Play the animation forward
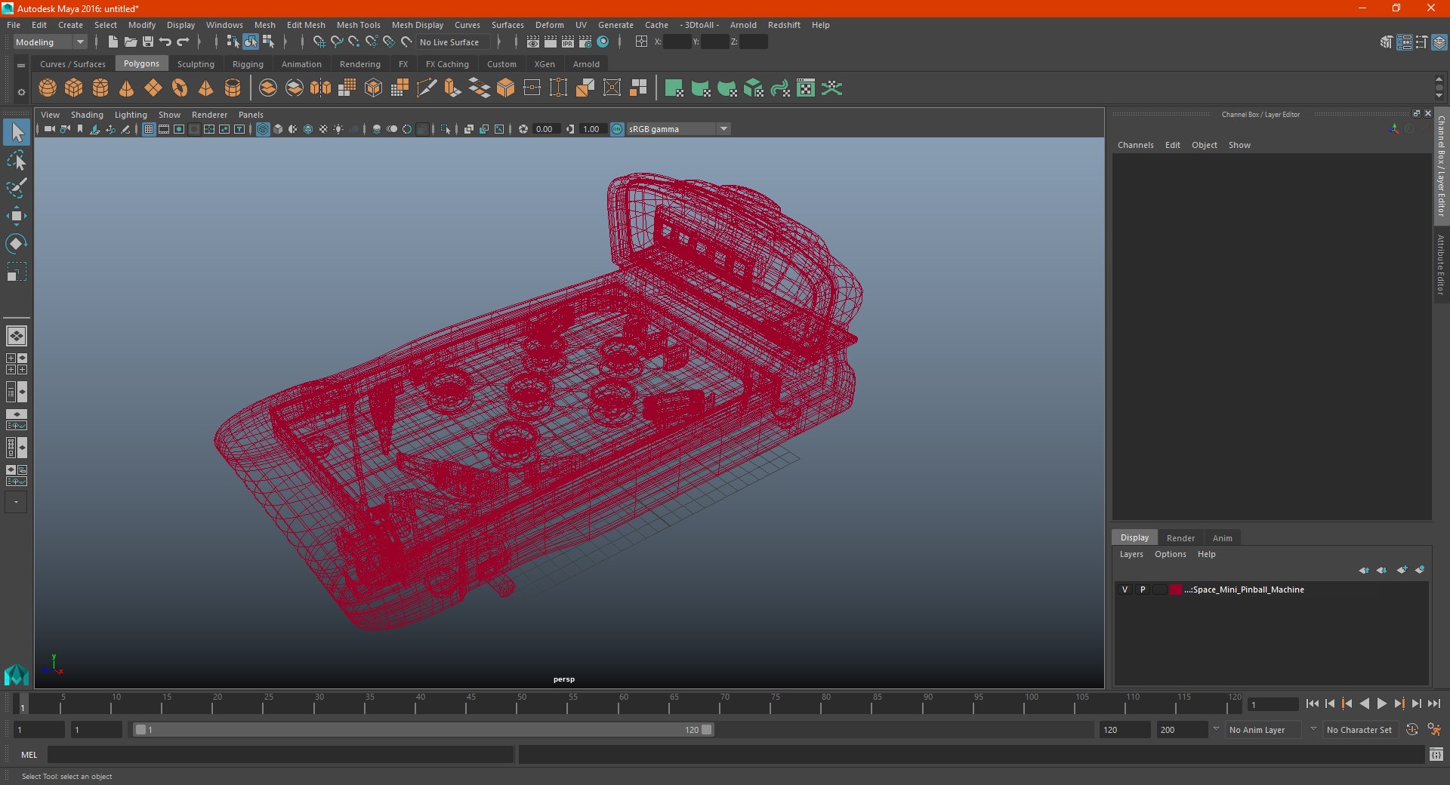Viewport: 1450px width, 785px height. 1381,703
